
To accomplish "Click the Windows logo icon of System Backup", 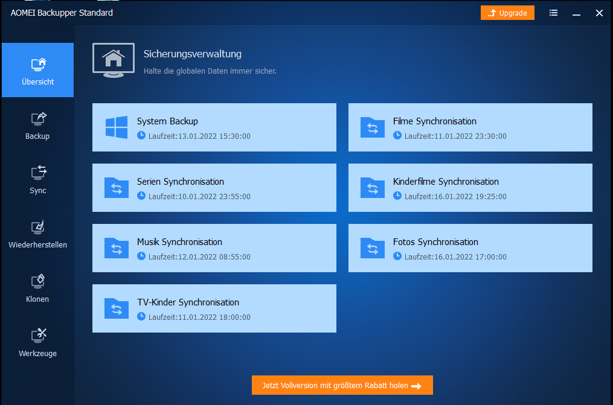I will [x=117, y=127].
